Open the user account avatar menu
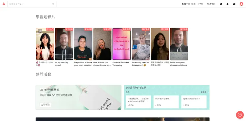 tap(241, 4)
